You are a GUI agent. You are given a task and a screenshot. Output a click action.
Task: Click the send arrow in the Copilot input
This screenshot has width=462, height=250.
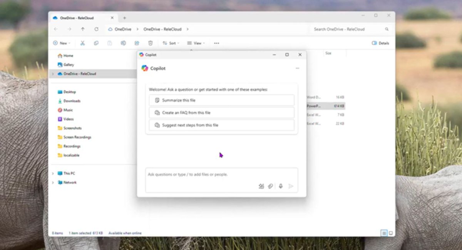[291, 186]
